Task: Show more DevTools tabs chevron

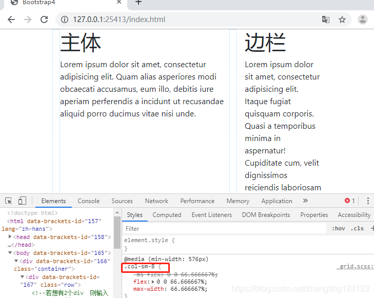Action: pyautogui.click(x=305, y=201)
